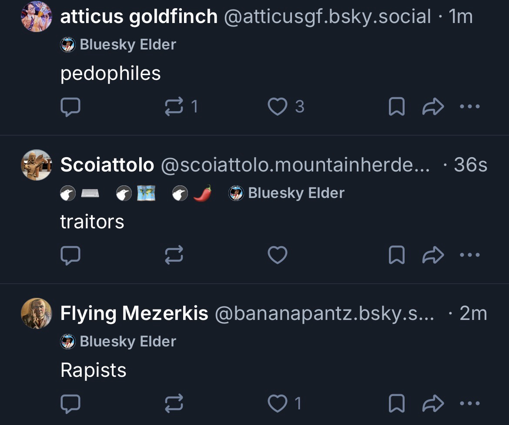Repost Flying Mezerkis's post
Screen dimensions: 509x425
[x=174, y=404]
